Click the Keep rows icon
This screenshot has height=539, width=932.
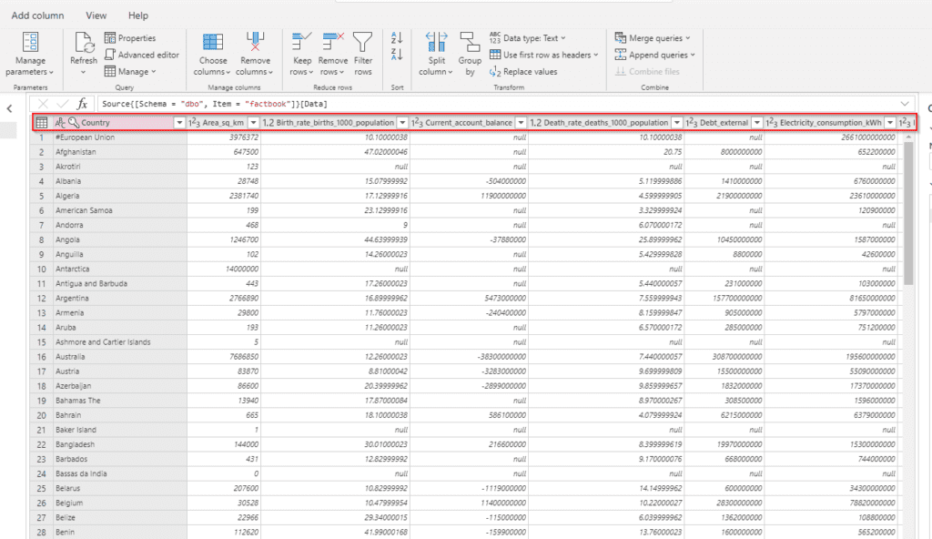pyautogui.click(x=301, y=42)
